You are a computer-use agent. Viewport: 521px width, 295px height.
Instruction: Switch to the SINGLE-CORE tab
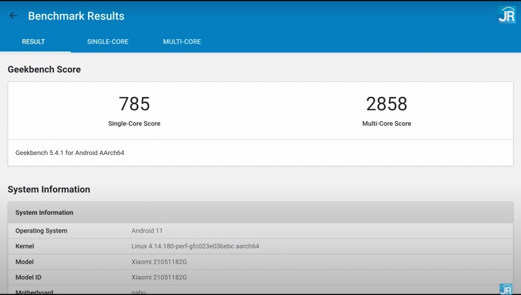107,42
